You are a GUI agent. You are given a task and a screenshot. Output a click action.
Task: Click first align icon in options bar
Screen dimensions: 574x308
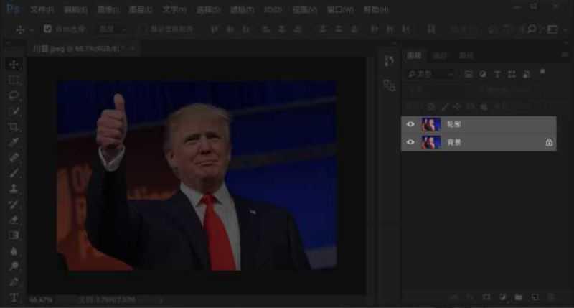tap(215, 29)
